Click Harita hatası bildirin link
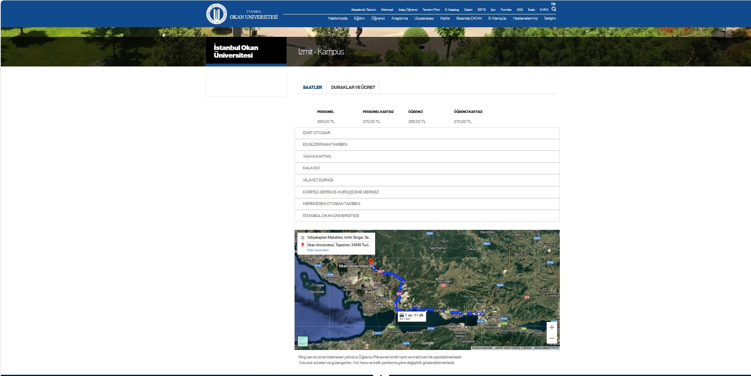The width and height of the screenshot is (751, 376). coord(546,348)
